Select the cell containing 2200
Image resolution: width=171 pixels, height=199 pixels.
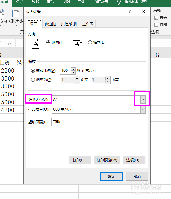click(x=8, y=70)
